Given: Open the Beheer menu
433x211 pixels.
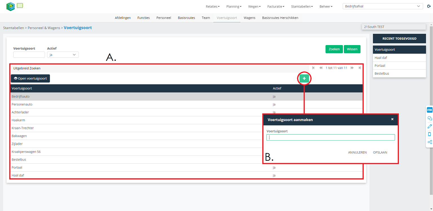Looking at the screenshot, I should point(326,6).
